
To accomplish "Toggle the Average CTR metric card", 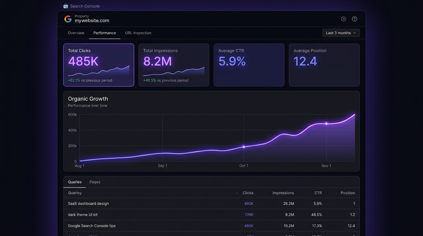I will (249, 65).
